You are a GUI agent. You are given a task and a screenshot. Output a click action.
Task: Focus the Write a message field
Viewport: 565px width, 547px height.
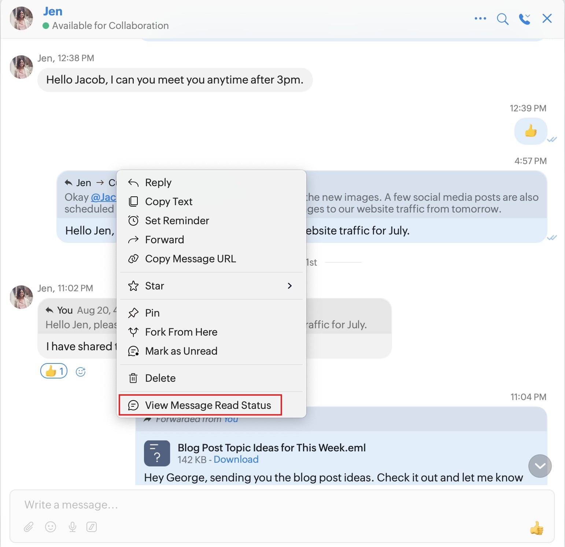click(x=256, y=505)
